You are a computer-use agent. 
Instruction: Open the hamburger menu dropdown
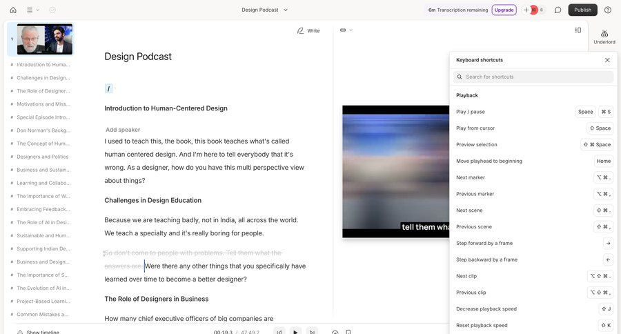tap(32, 10)
